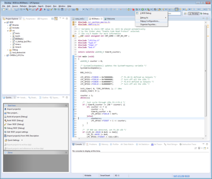Choose Debug Configurations... from dropdown menu

click(x=152, y=21)
